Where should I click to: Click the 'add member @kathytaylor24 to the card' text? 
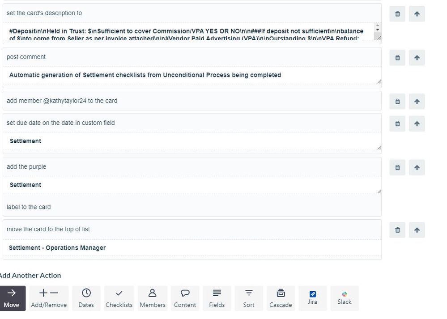[x=62, y=101]
